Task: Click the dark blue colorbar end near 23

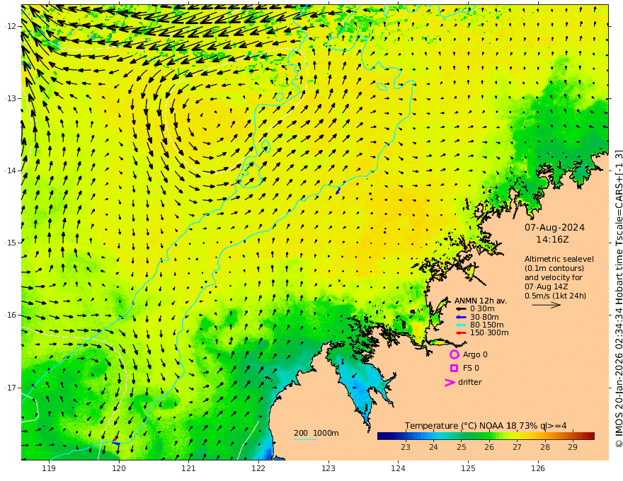Action: pyautogui.click(x=385, y=436)
